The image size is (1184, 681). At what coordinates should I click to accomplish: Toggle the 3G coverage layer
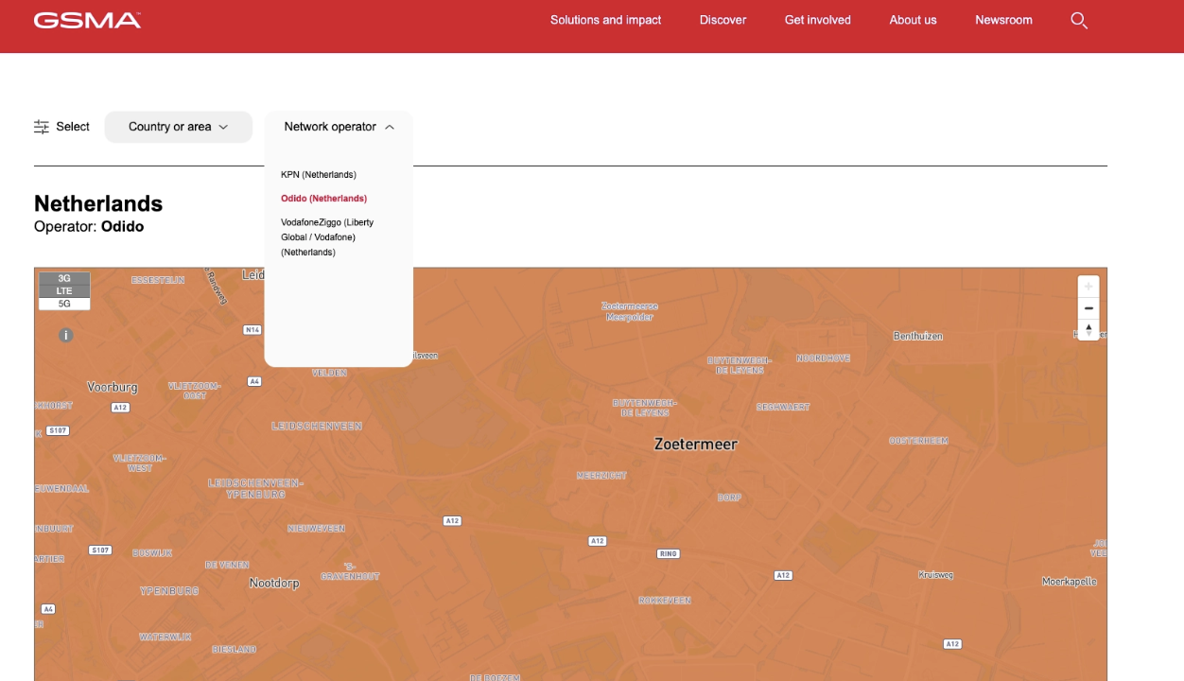point(64,278)
